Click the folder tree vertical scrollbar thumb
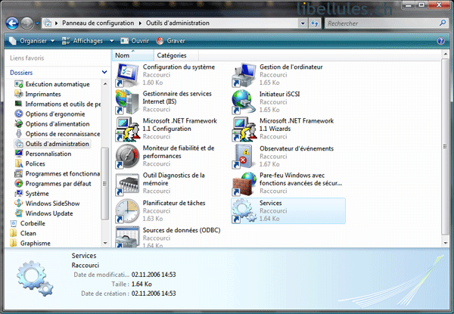Image resolution: width=454 pixels, height=314 pixels. coord(105,183)
